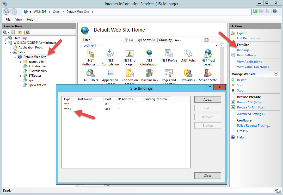Collapse the Default Web Site node
The width and height of the screenshot is (283, 195).
15,57
